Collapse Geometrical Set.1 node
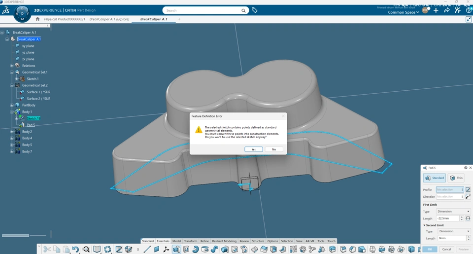This screenshot has height=254, width=473. (x=12, y=72)
